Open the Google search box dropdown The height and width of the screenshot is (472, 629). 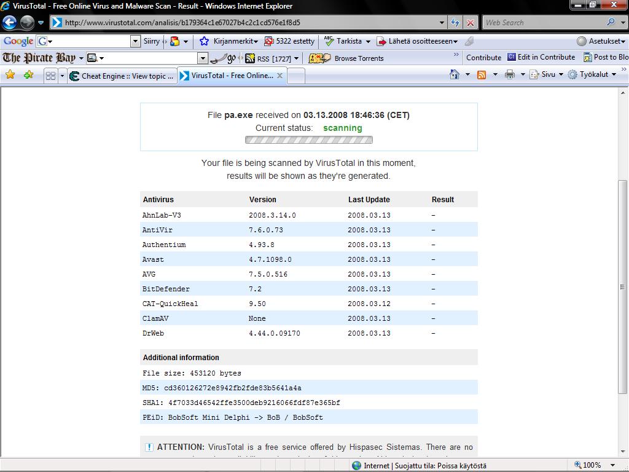(x=135, y=41)
